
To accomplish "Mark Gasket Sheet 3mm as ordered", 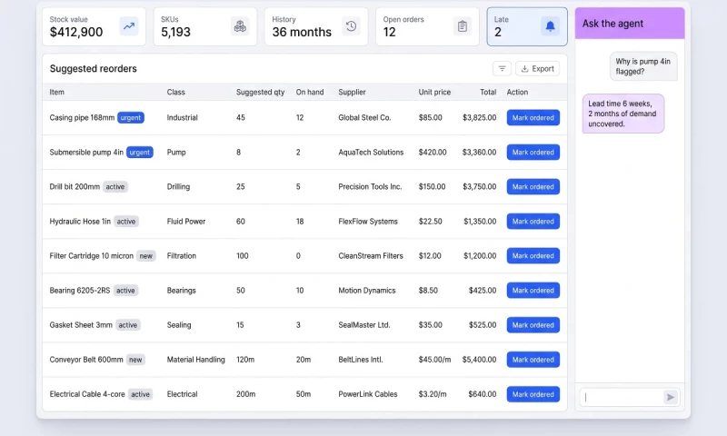I will (x=533, y=325).
